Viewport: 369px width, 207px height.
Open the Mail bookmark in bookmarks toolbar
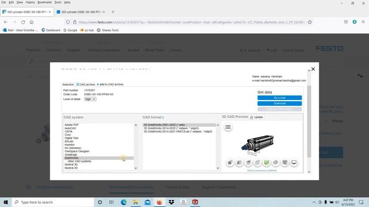(20, 30)
